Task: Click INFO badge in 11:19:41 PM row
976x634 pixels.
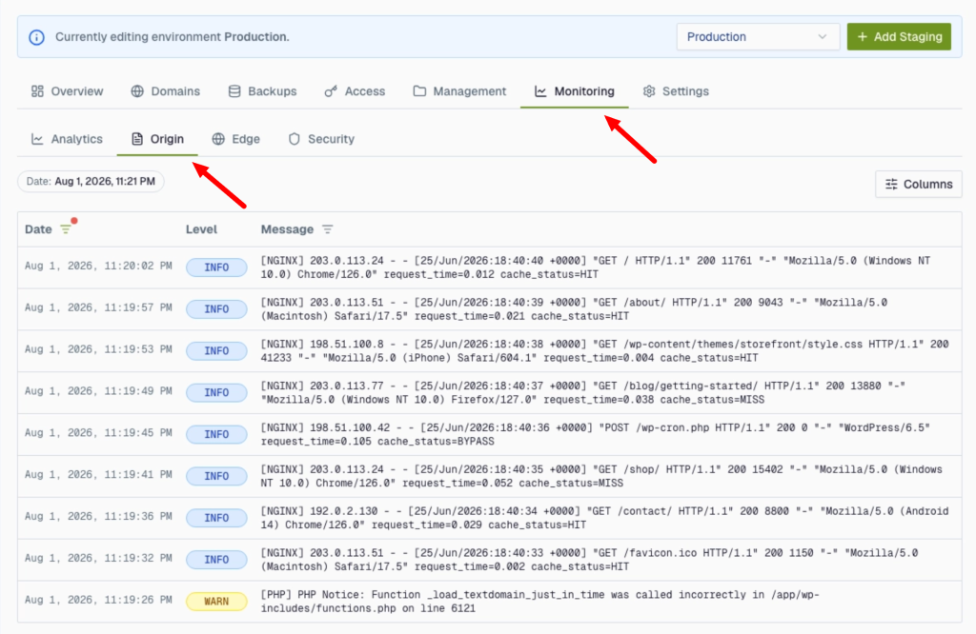Action: click(x=216, y=476)
